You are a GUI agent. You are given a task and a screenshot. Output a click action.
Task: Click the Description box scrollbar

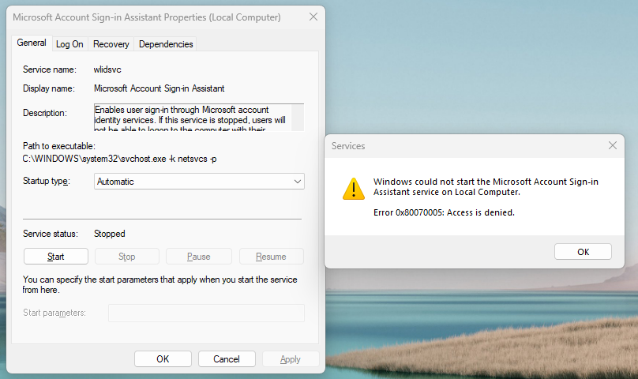tap(298, 117)
